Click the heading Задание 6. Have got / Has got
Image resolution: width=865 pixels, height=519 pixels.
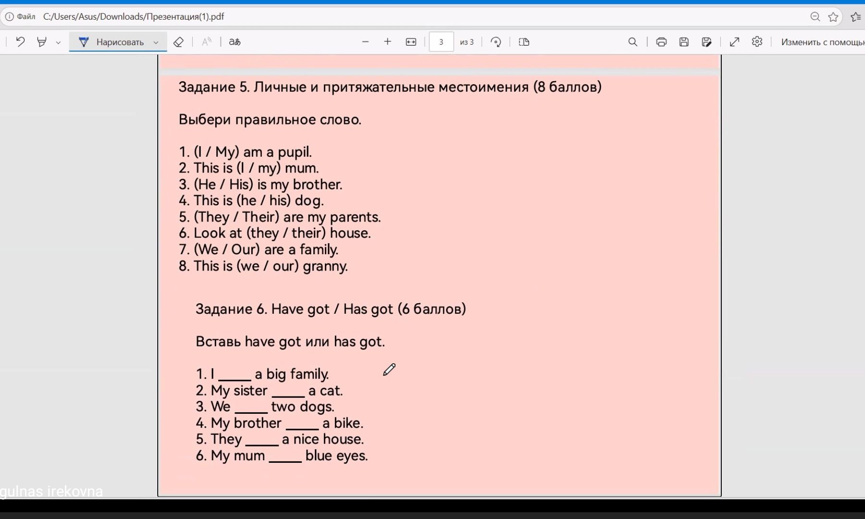tap(331, 309)
